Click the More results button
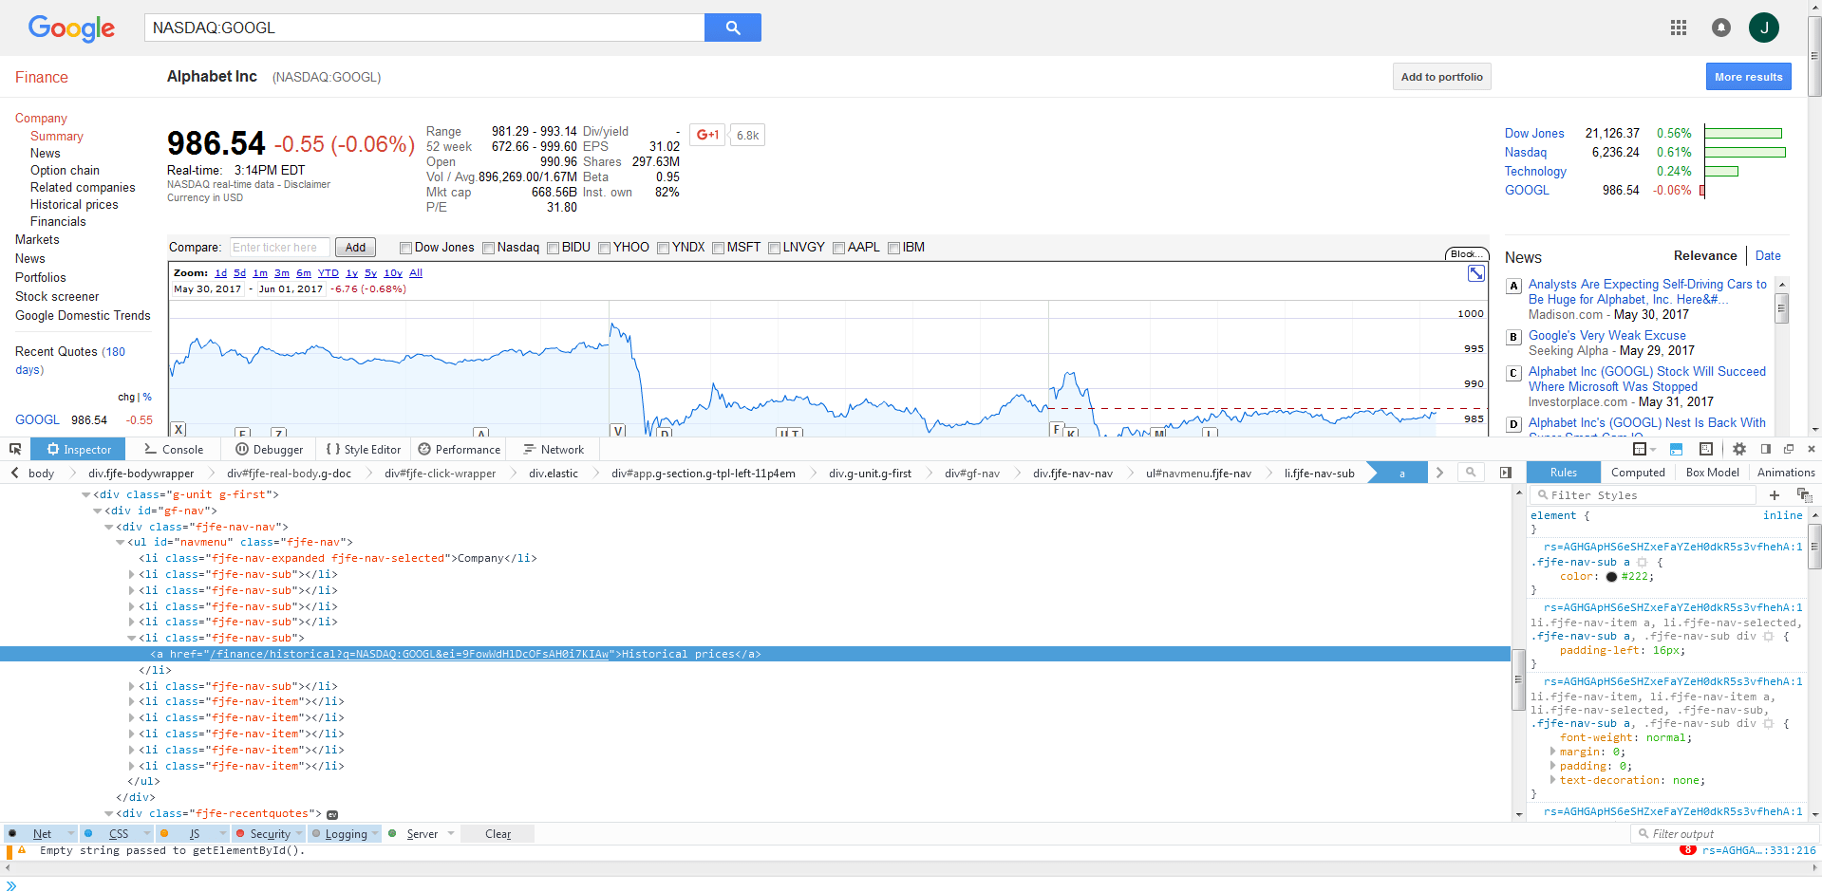This screenshot has width=1822, height=892. (1748, 77)
